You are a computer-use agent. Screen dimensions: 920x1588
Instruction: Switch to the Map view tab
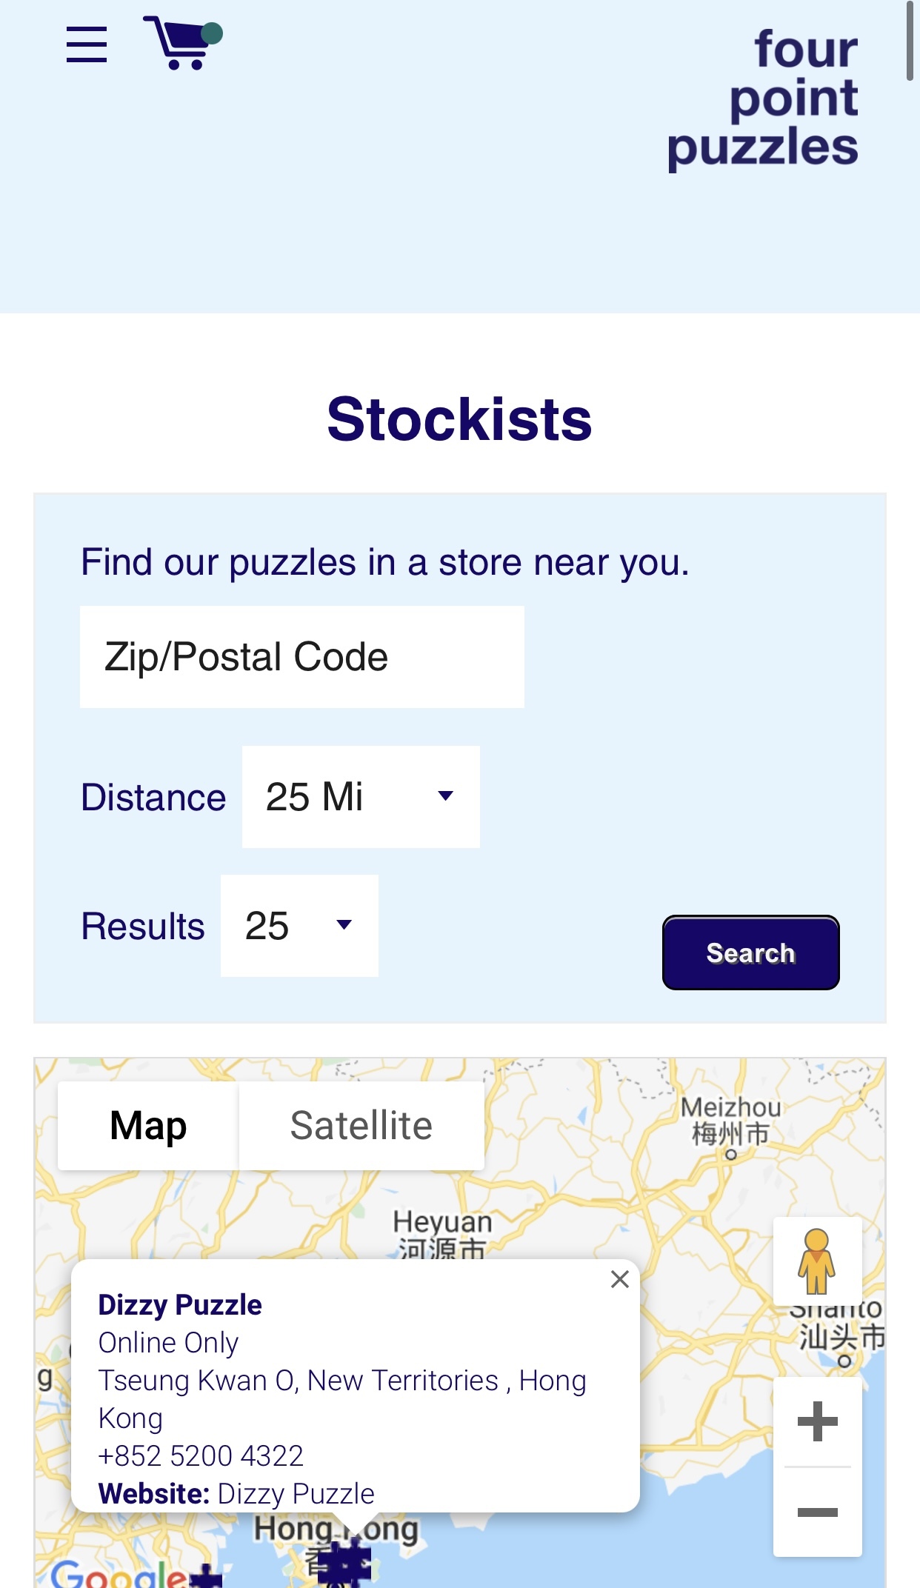[x=148, y=1126]
